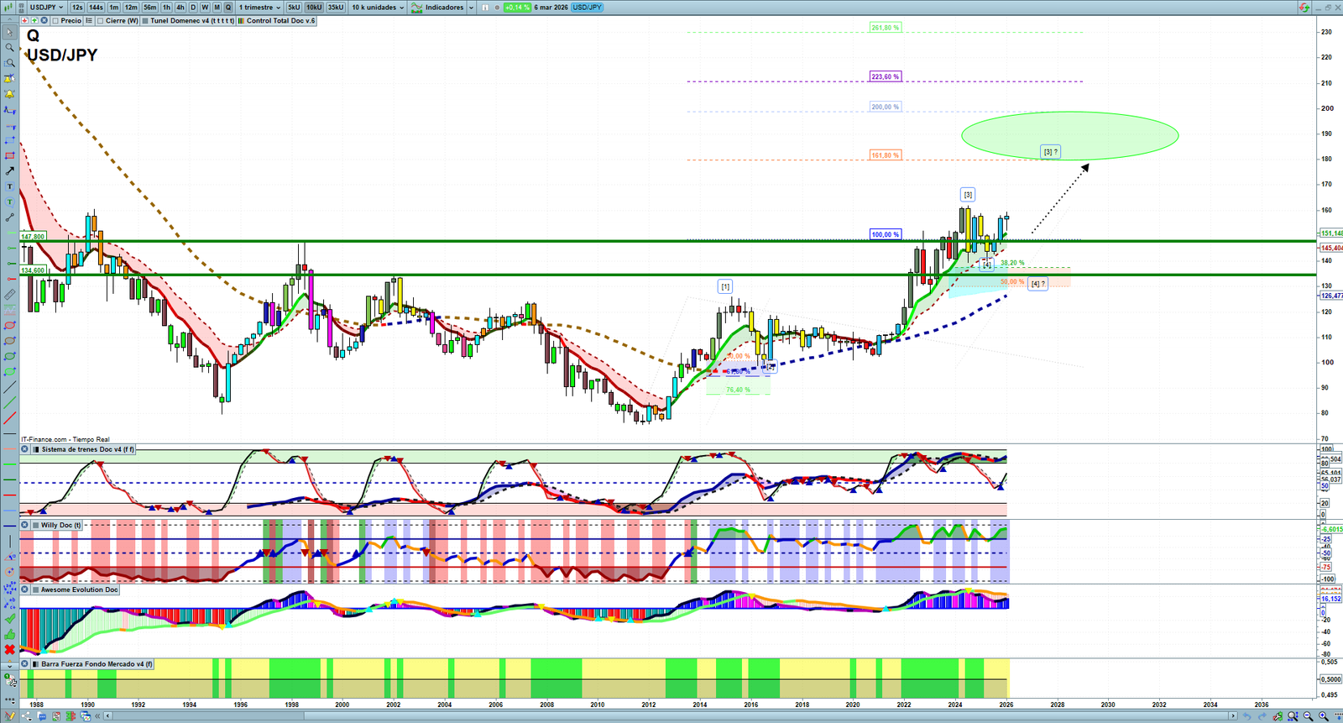
Task: Expand the arrow next to Indicadores
Action: pyautogui.click(x=471, y=8)
